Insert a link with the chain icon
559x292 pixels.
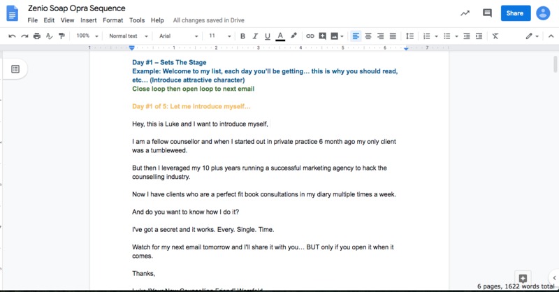click(x=310, y=36)
